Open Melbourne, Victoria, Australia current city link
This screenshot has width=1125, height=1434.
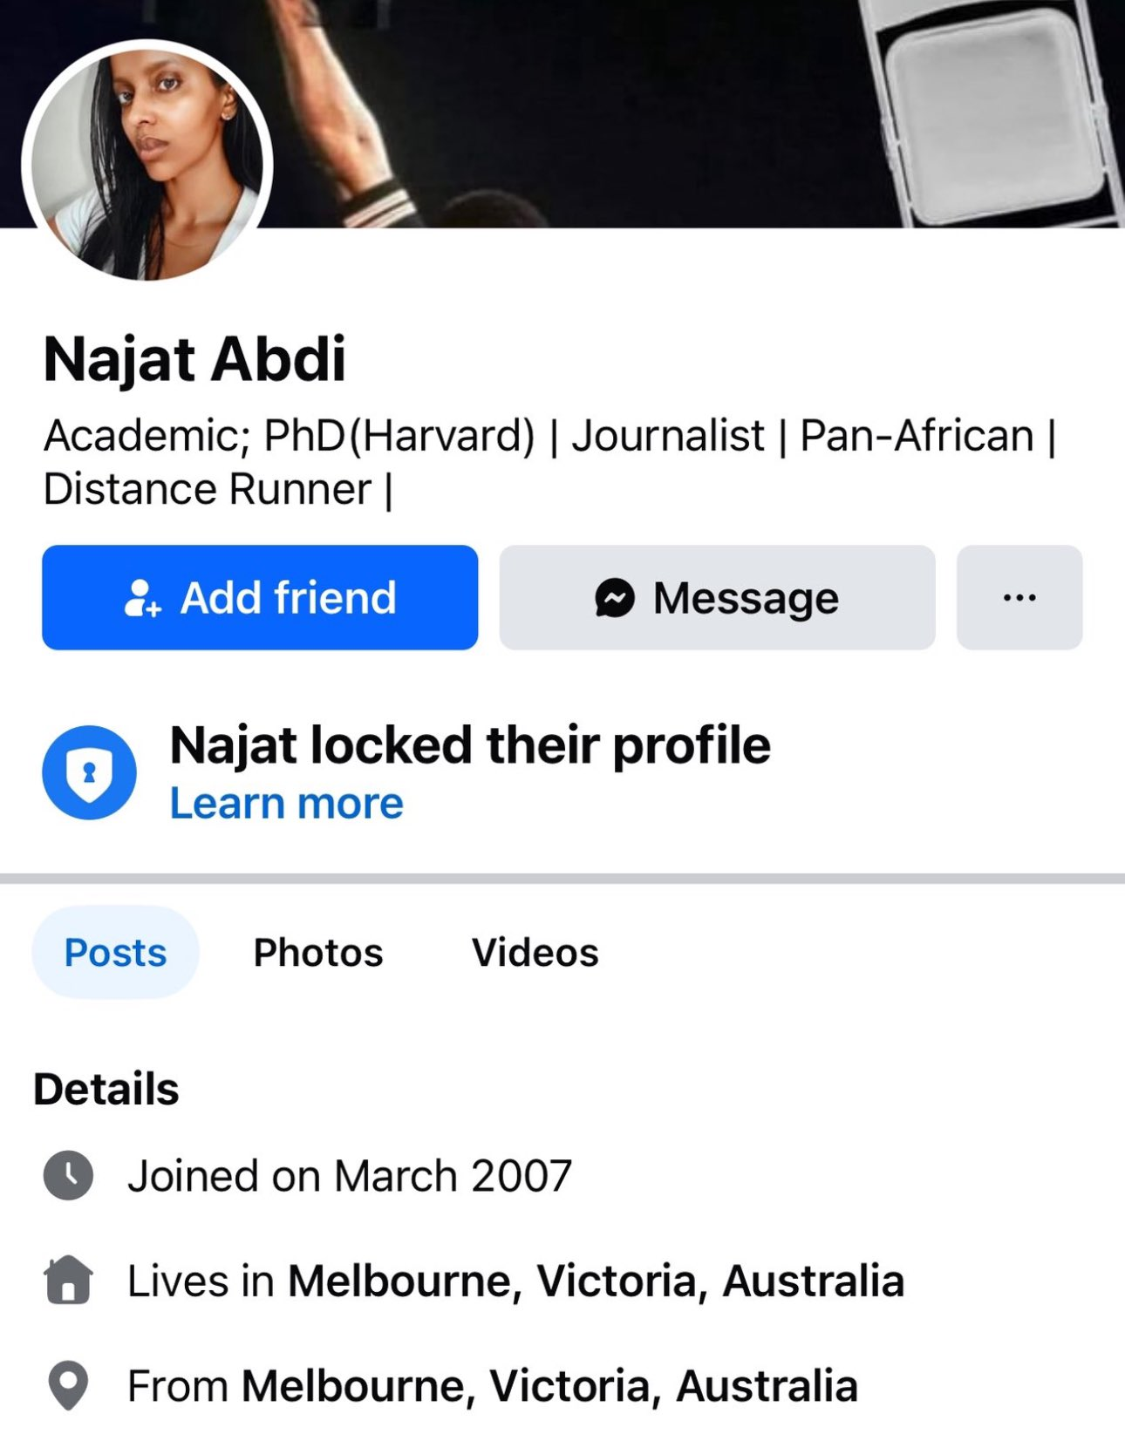pyautogui.click(x=596, y=1281)
